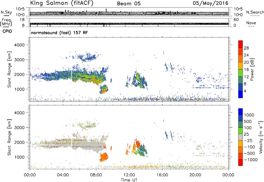264x182 pixels.
Task: Click the -500 label on the velocity colorbar
Action: coord(249,153)
